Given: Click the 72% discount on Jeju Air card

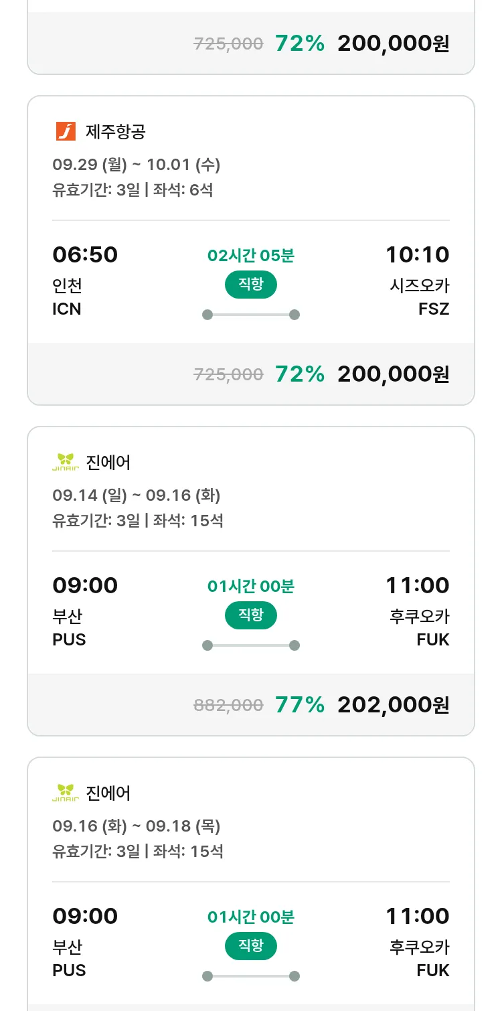Looking at the screenshot, I should click(299, 374).
